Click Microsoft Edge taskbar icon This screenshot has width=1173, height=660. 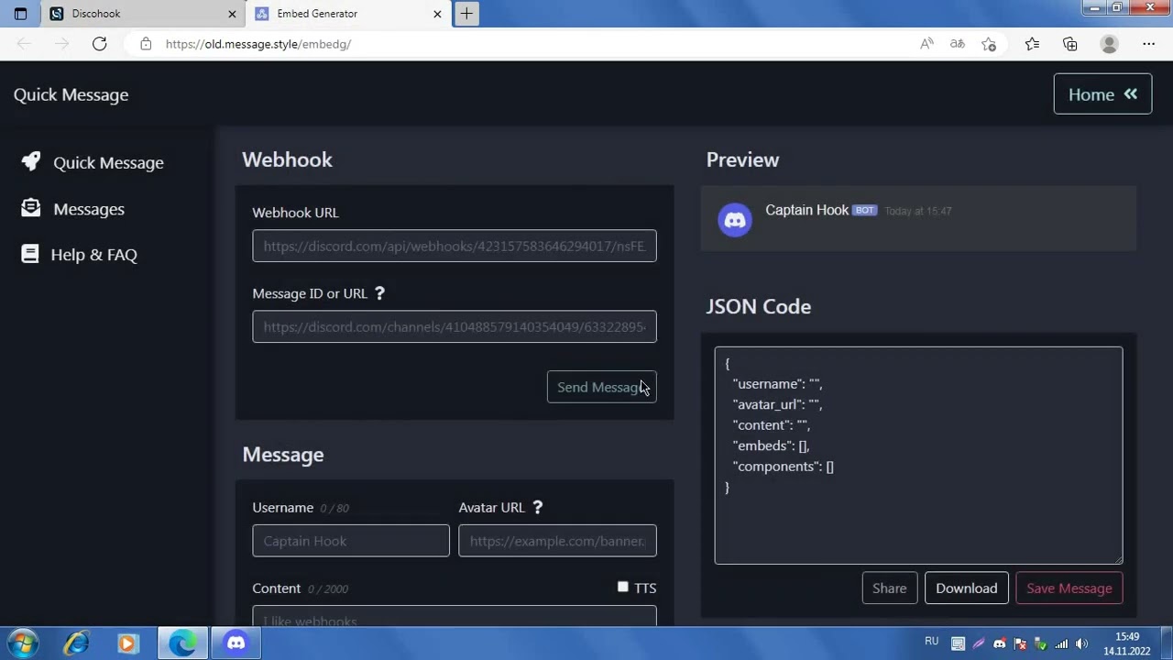pos(182,643)
